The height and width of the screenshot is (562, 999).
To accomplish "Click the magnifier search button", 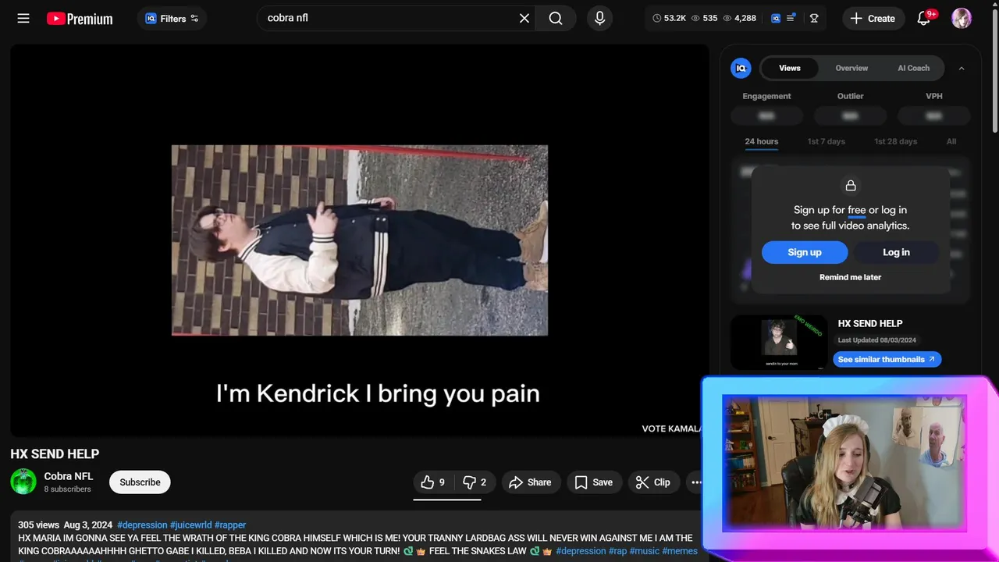I will pos(556,18).
